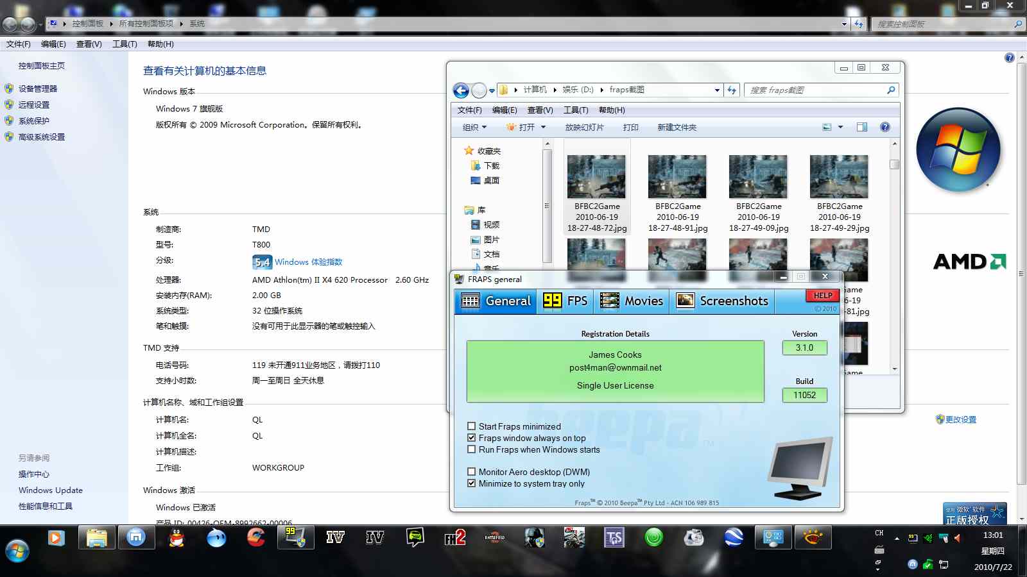This screenshot has width=1027, height=577.
Task: Open System protection link in sidebar
Action: point(33,121)
